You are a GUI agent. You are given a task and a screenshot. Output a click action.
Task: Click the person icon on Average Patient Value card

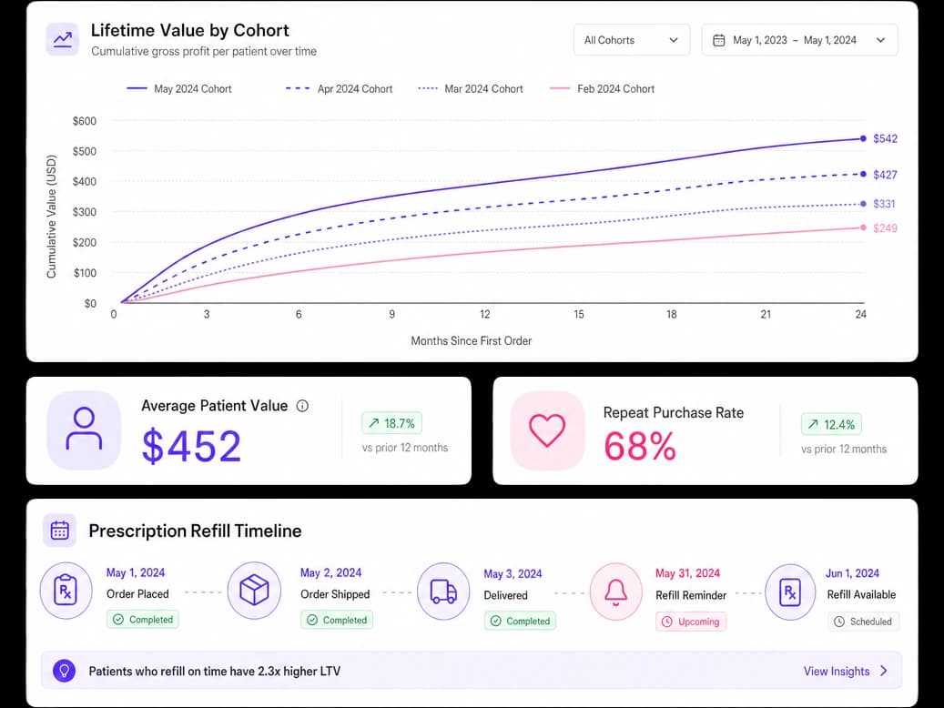[x=84, y=430]
